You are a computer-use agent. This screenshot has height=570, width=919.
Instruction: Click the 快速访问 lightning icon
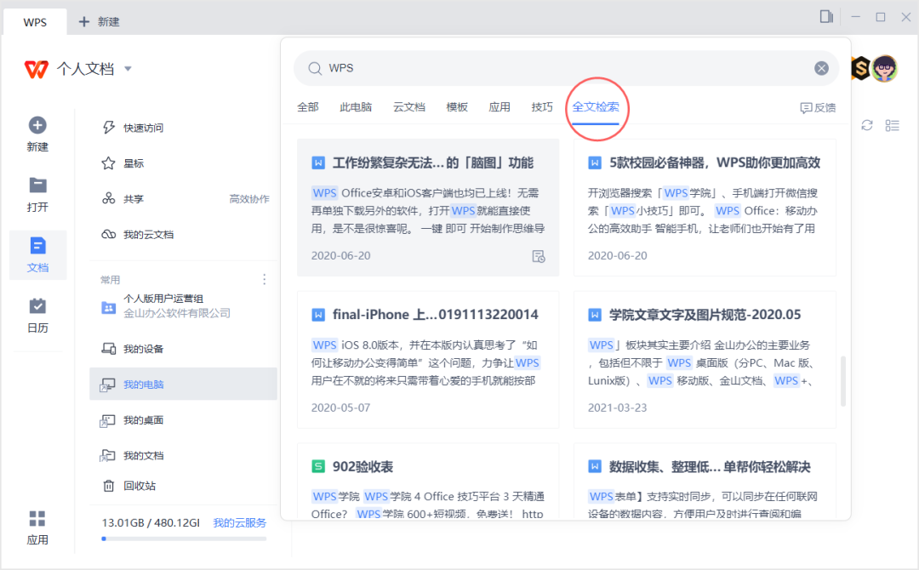[109, 128]
